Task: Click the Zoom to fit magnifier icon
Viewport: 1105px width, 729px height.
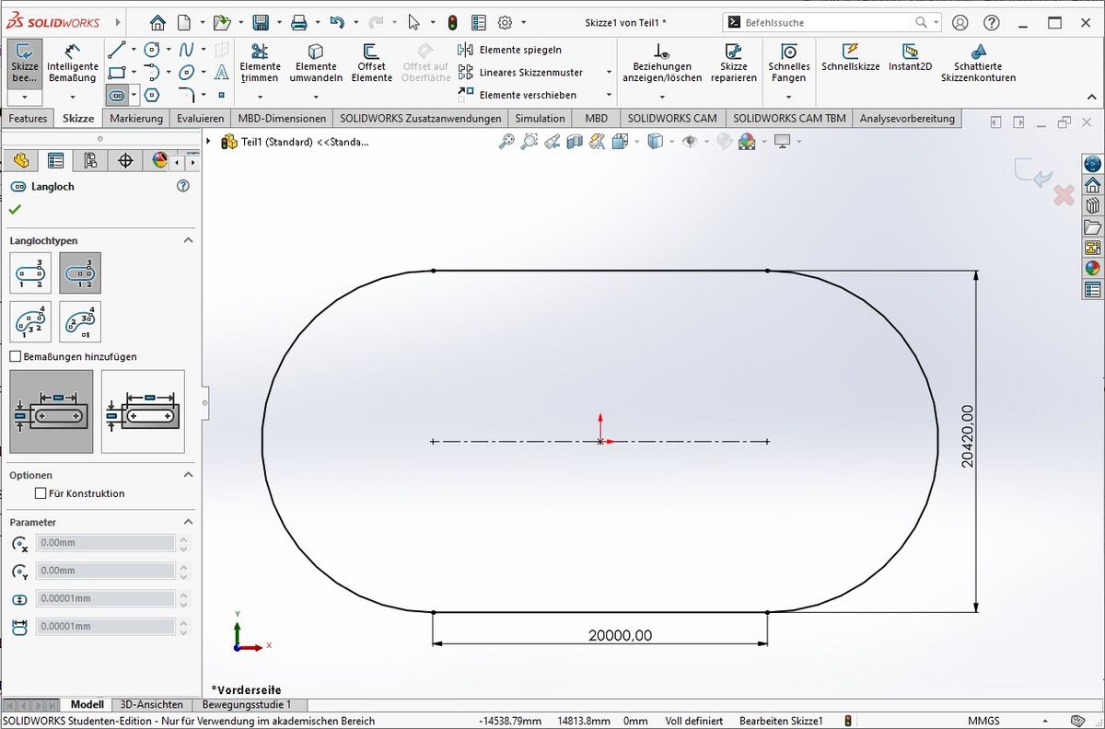Action: point(506,141)
